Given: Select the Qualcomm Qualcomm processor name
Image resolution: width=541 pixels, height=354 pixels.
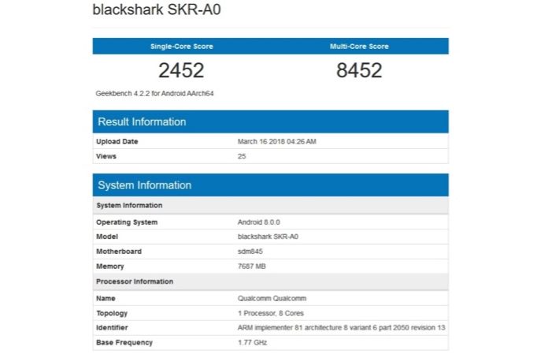Looking at the screenshot, I should tap(272, 298).
